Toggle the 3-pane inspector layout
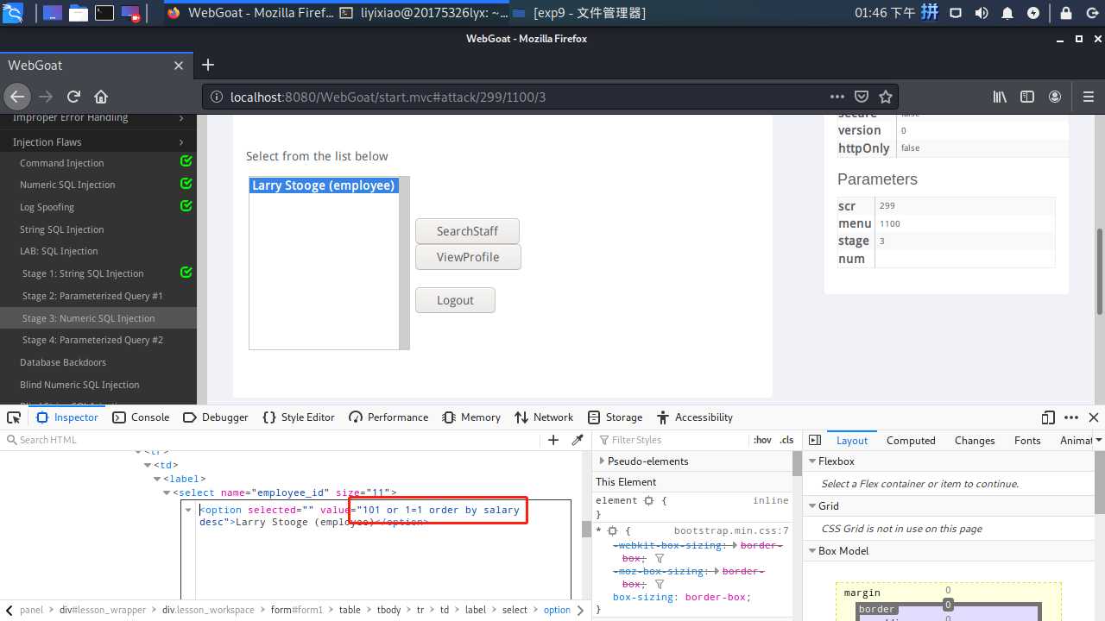 pyautogui.click(x=814, y=440)
